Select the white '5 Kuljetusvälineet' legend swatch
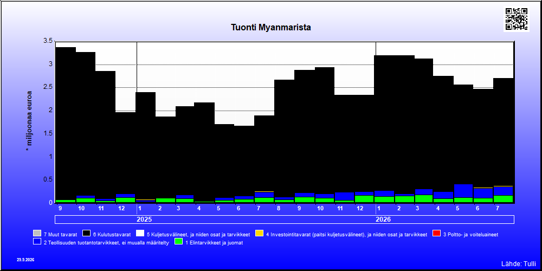This screenshot has height=271, width=542. [x=140, y=234]
